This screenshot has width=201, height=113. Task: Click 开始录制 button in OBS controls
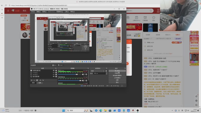point(117,73)
